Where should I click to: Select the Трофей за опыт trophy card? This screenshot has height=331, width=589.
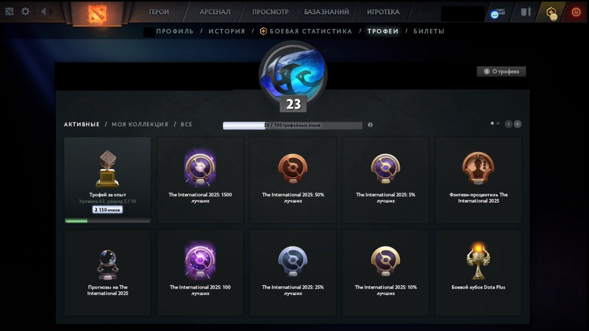pos(108,180)
